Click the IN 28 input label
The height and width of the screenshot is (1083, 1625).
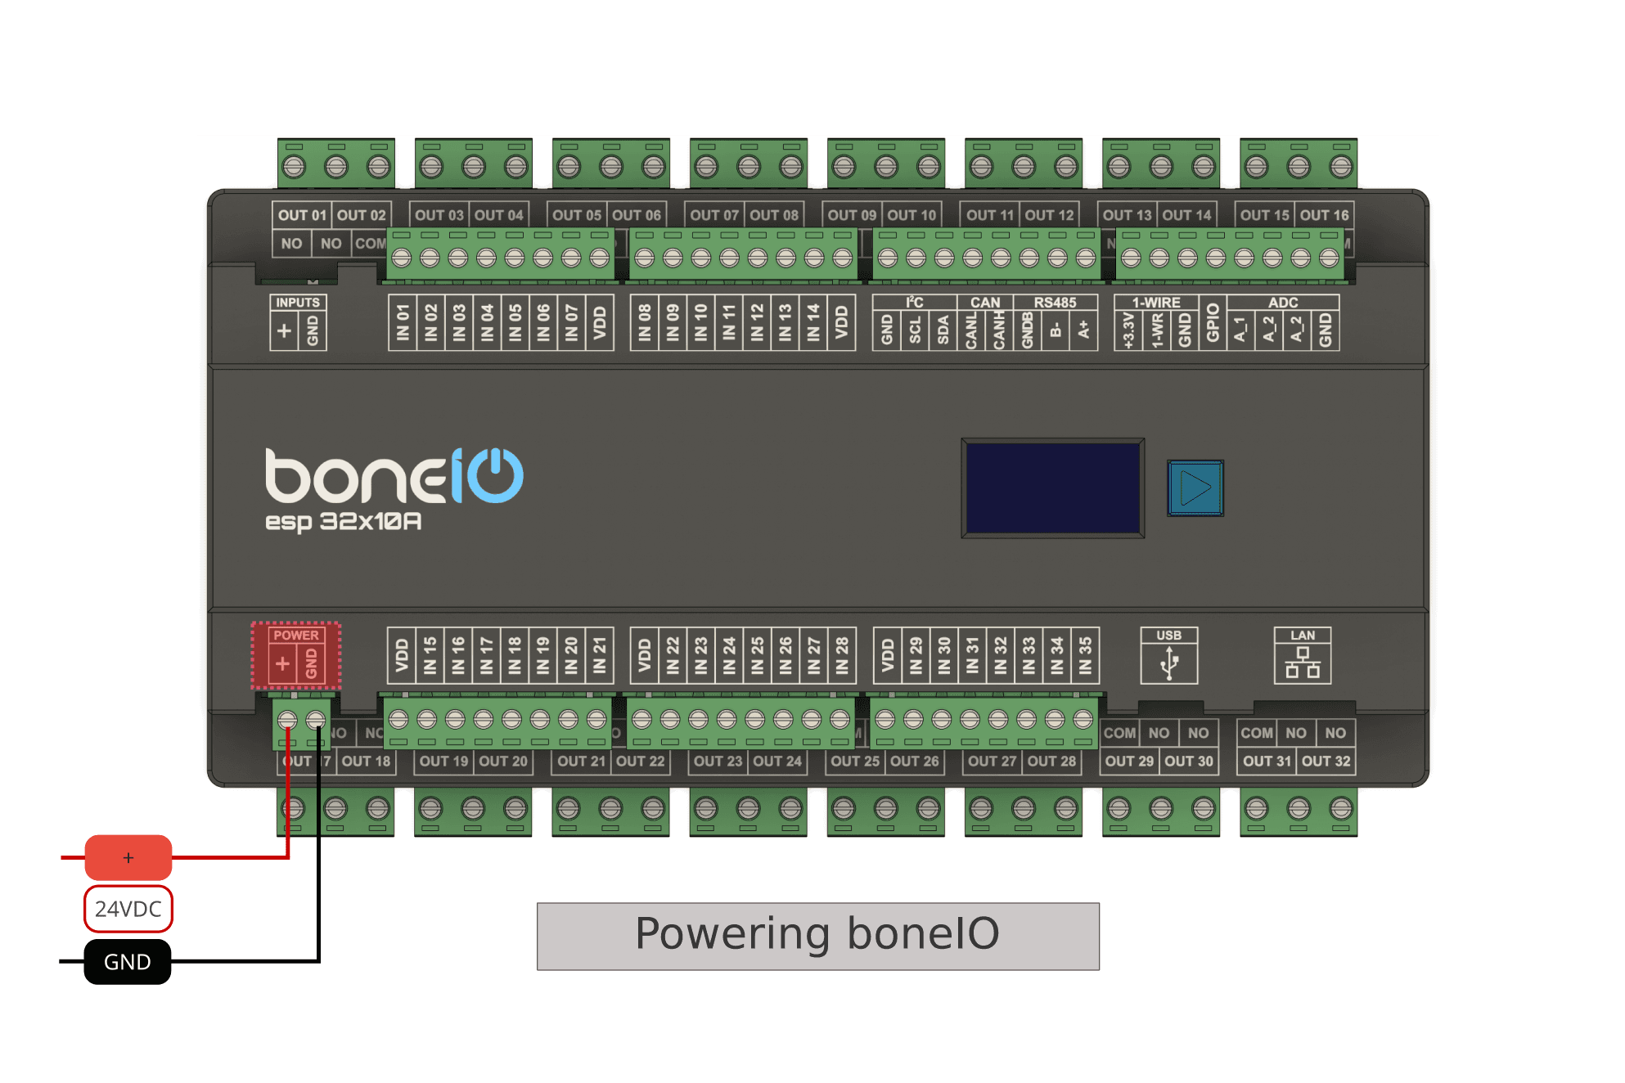pyautogui.click(x=842, y=655)
